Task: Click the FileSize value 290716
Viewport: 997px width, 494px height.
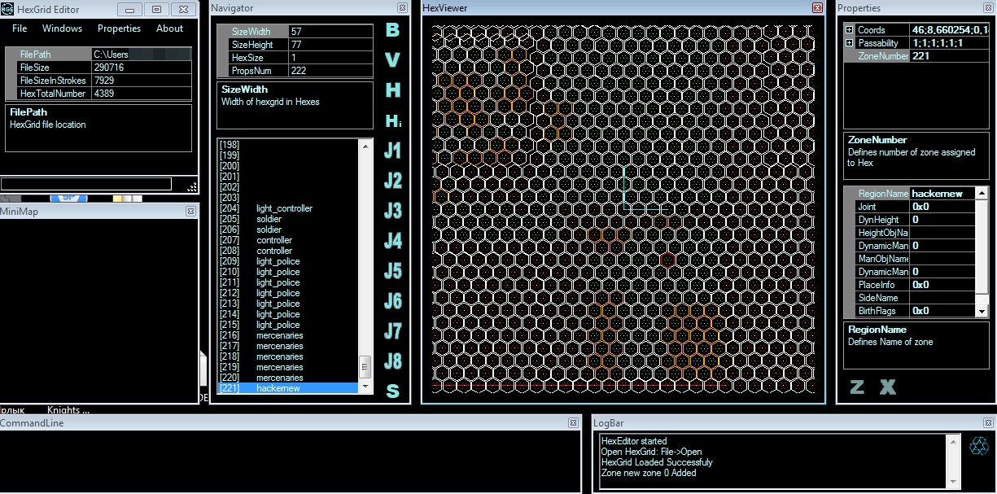Action: [x=142, y=68]
